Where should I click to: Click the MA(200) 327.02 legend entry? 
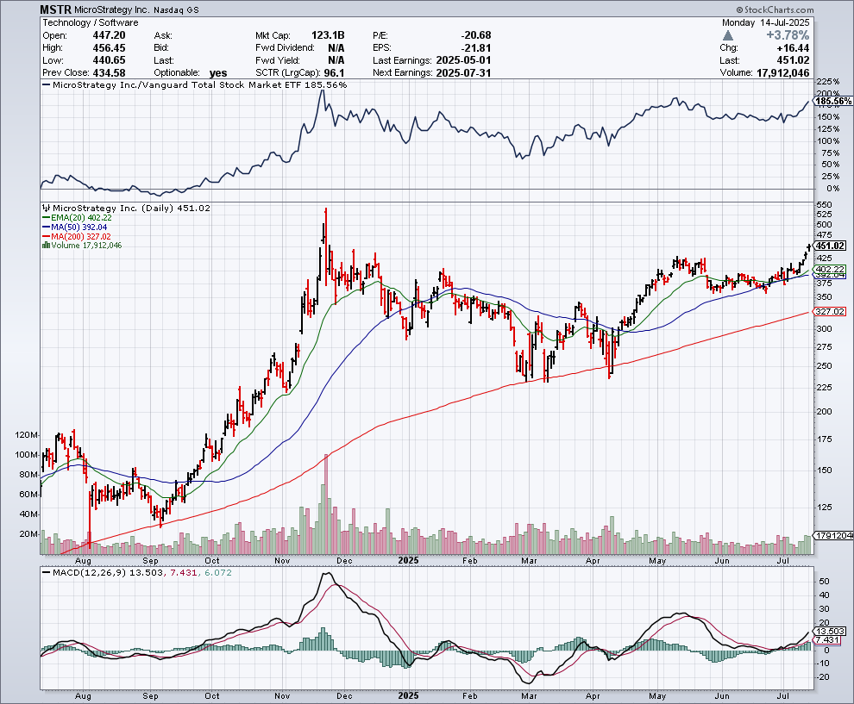(x=77, y=236)
